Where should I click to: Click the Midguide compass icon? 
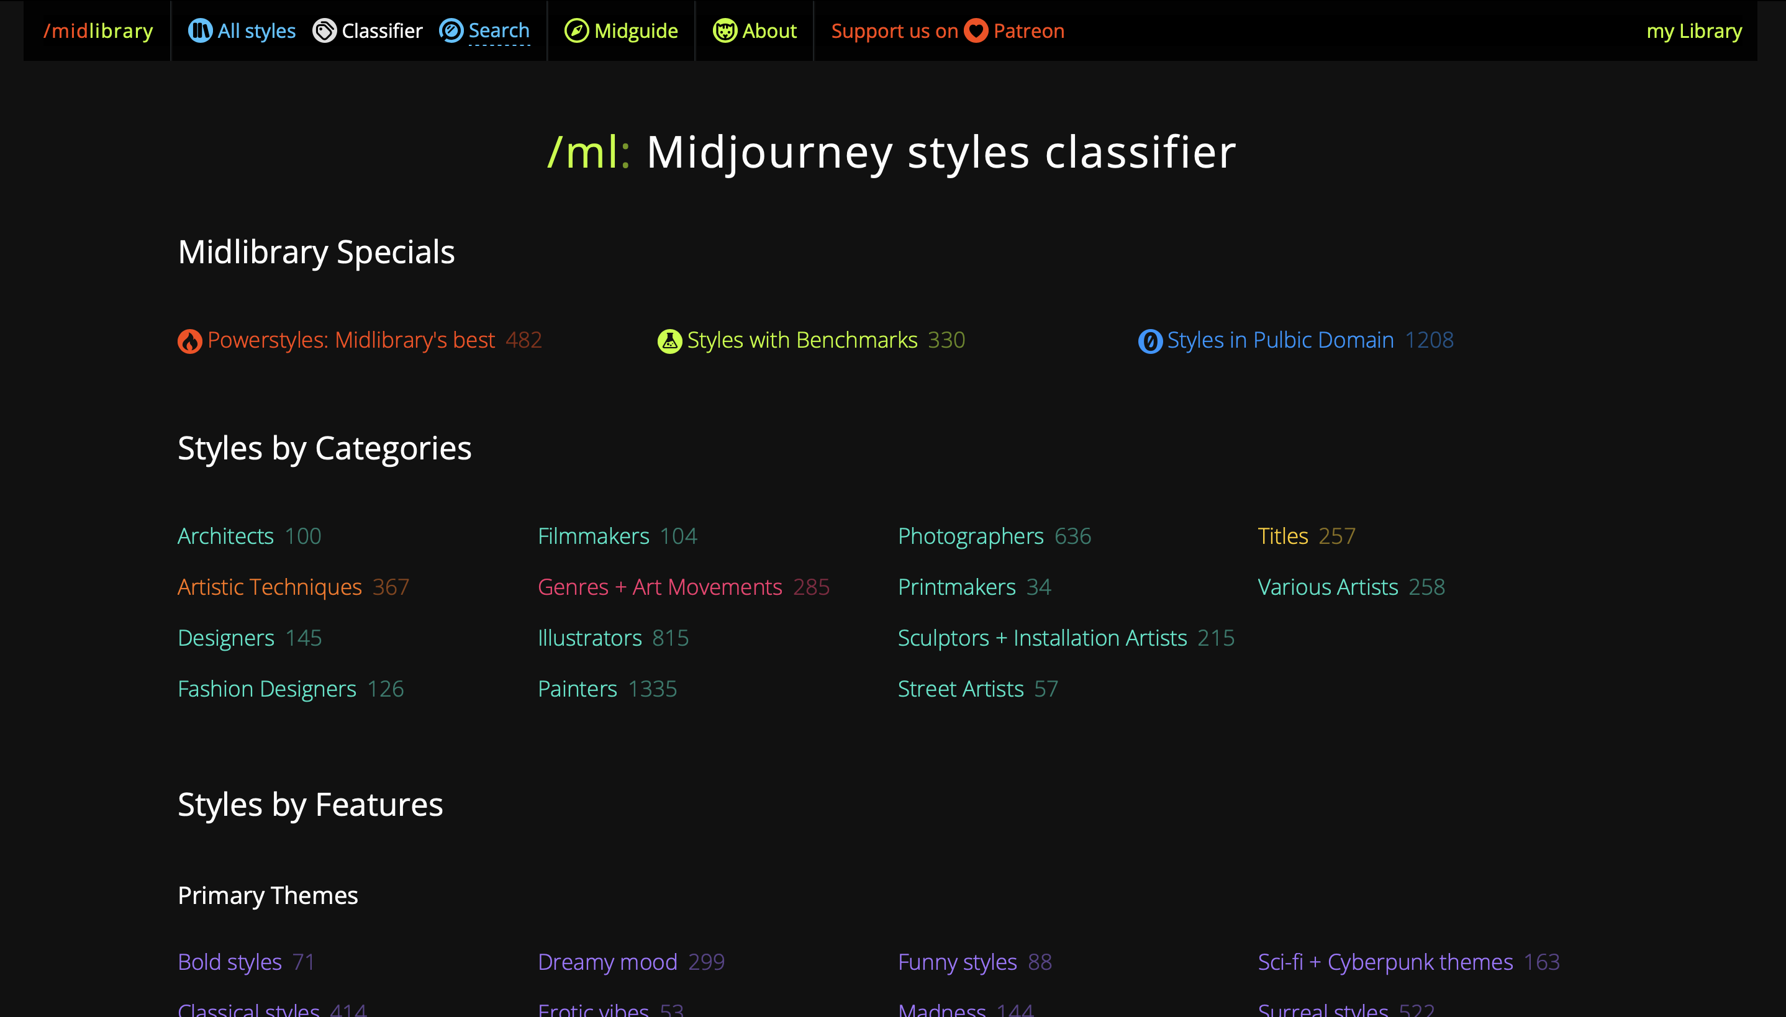coord(576,31)
